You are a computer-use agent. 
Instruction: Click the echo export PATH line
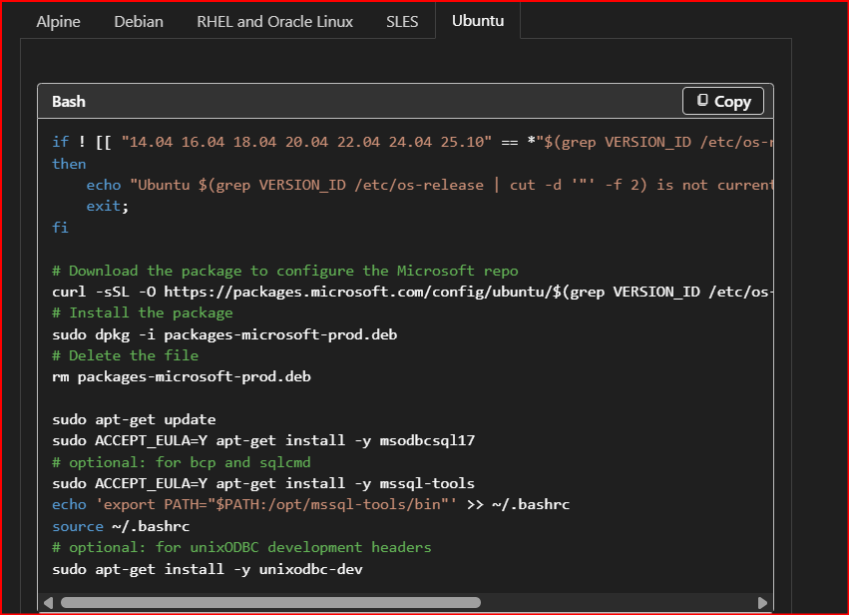click(311, 505)
